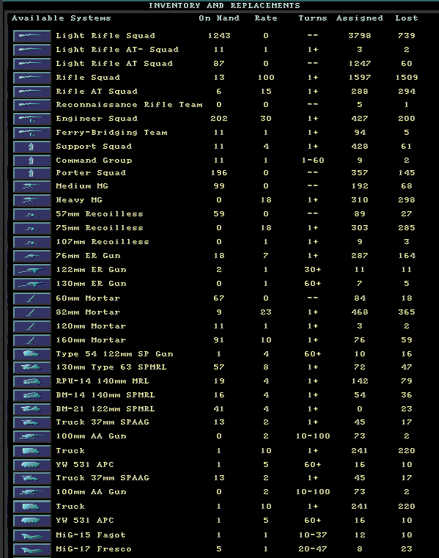This screenshot has height=558, width=439.
Task: Click the Heavy MG icon
Action: click(x=32, y=200)
